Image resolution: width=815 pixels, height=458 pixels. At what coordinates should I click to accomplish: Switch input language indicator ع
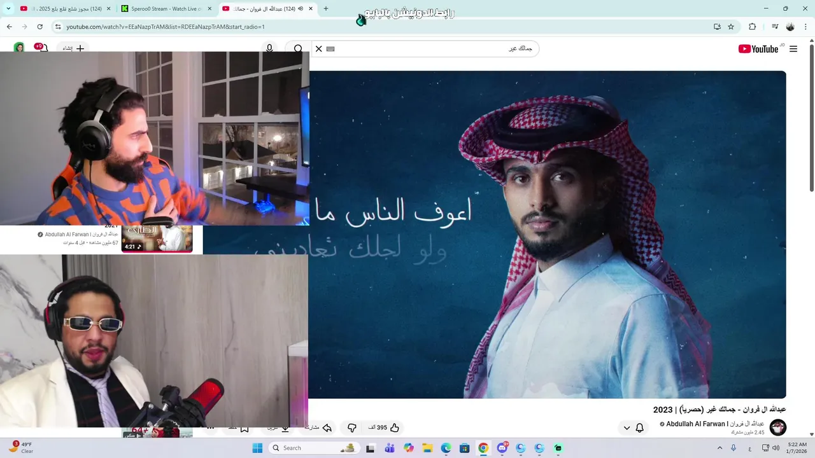tap(749, 448)
